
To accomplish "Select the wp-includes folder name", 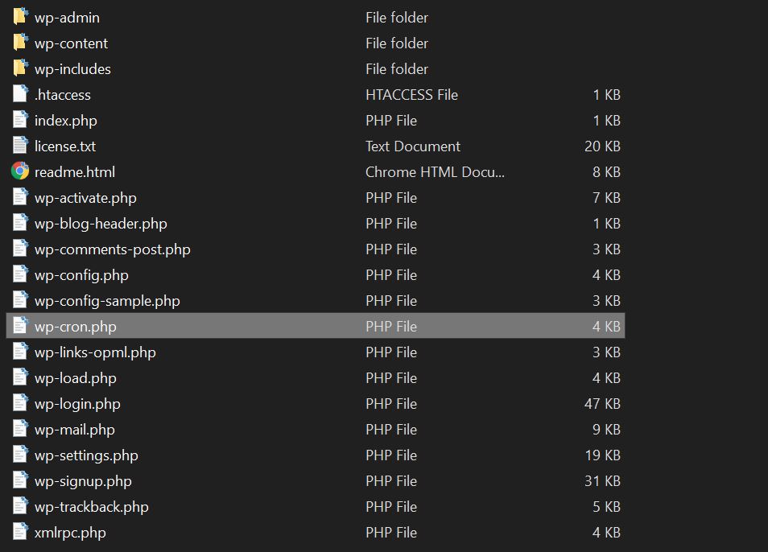I will tap(72, 69).
